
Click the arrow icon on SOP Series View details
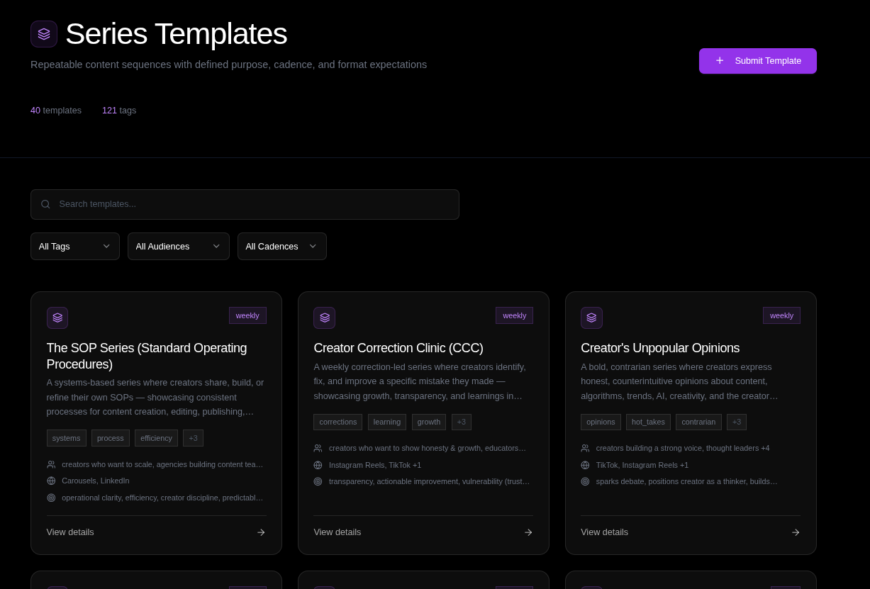(261, 532)
